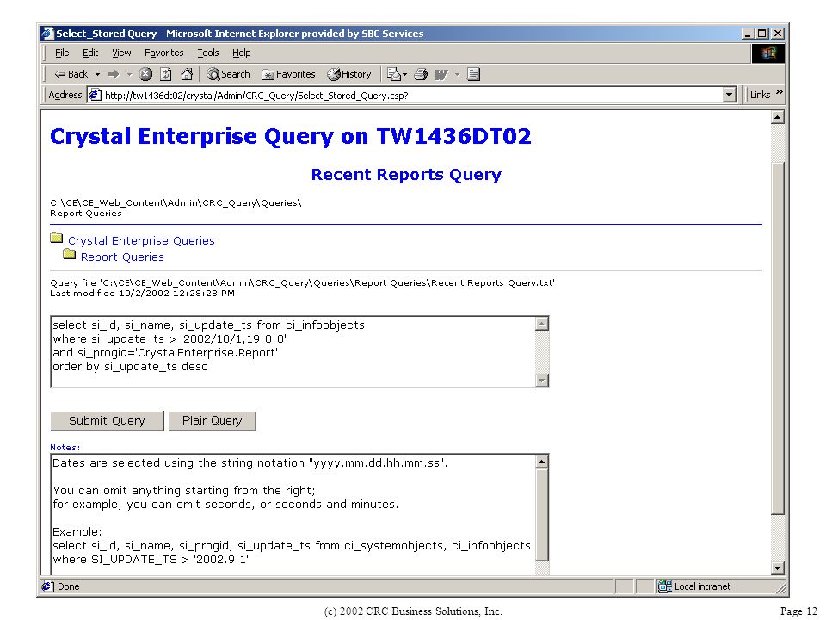Click the Report Queries folder icon
This screenshot has height=620, width=826.
(69, 254)
